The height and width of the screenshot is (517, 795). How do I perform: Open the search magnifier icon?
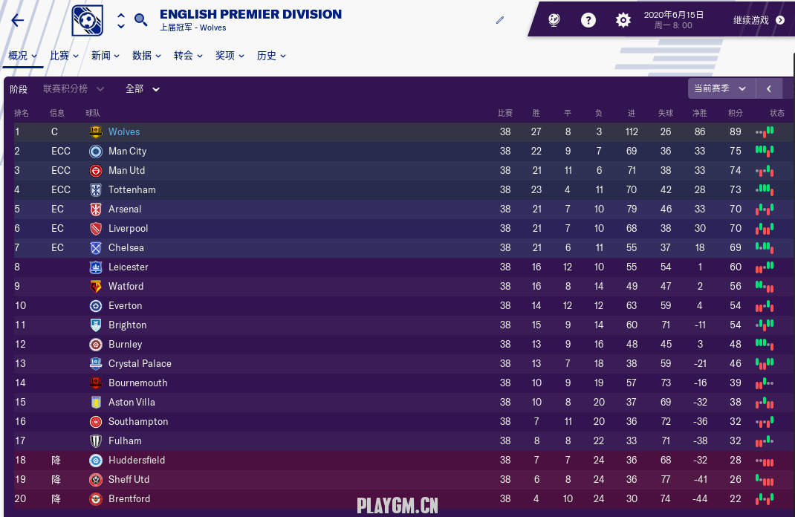point(140,20)
